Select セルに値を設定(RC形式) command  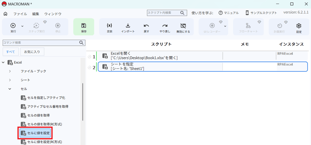tap(42, 142)
